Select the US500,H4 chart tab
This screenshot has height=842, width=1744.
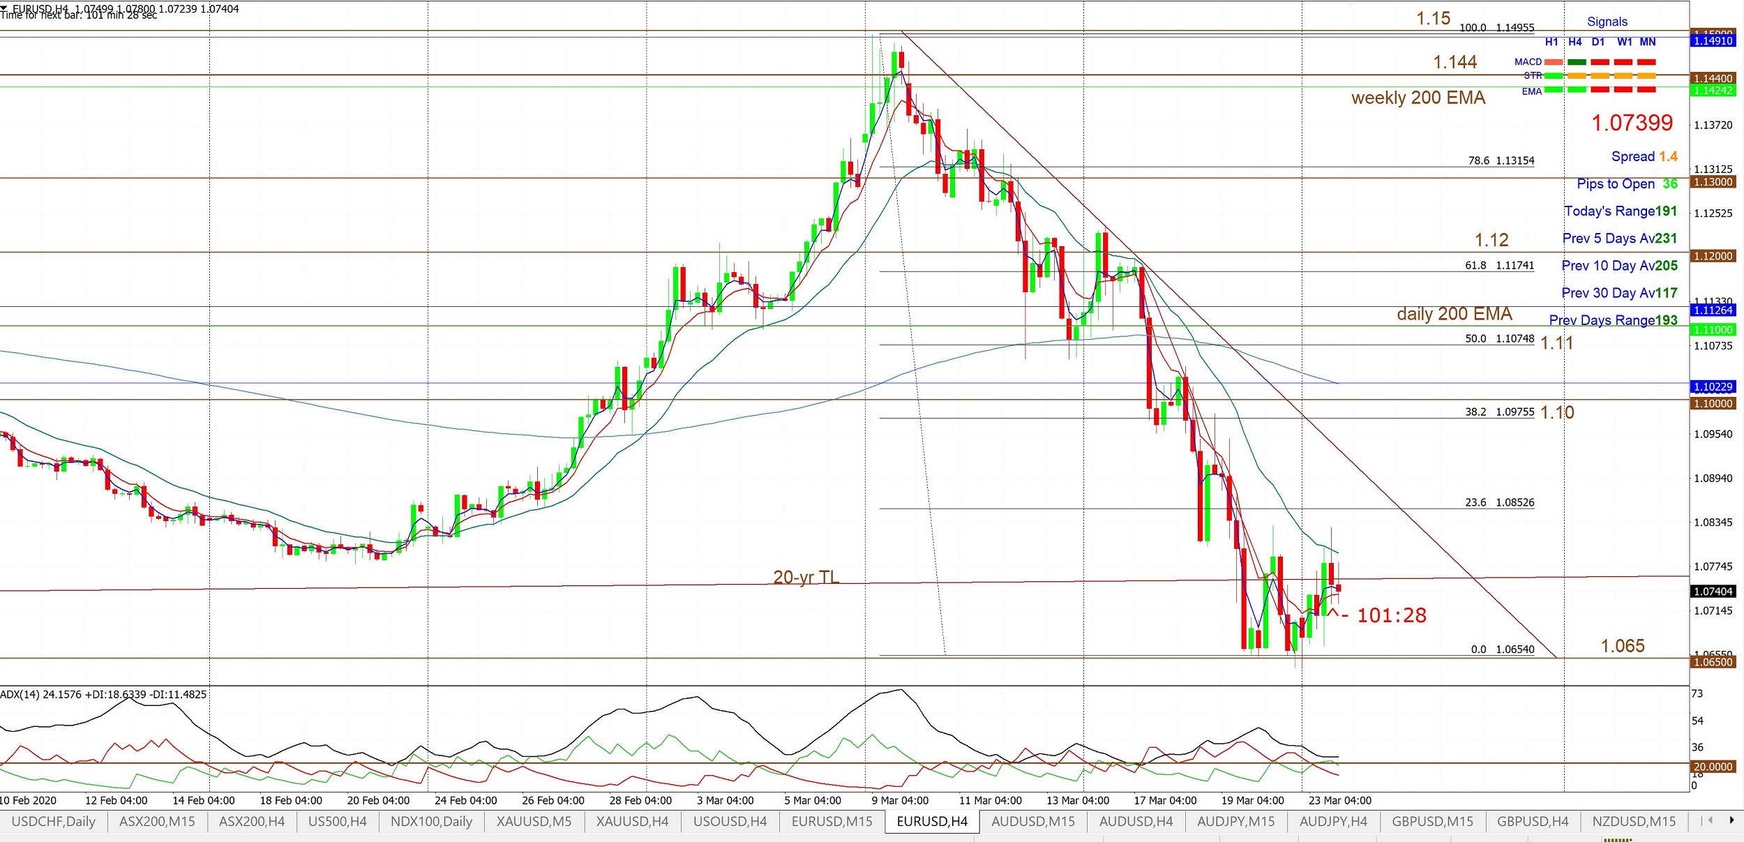coord(338,822)
